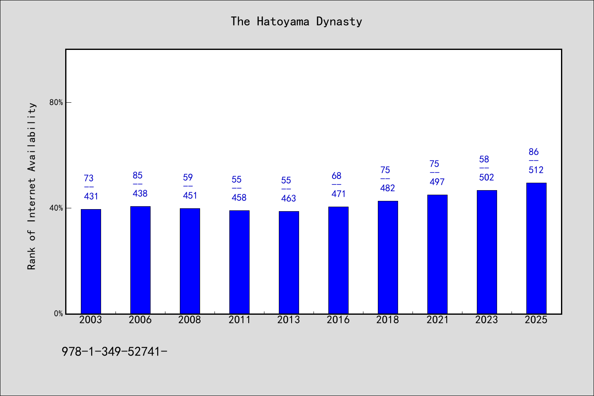
Task: Click the x-axis label '2023'
Action: (487, 320)
